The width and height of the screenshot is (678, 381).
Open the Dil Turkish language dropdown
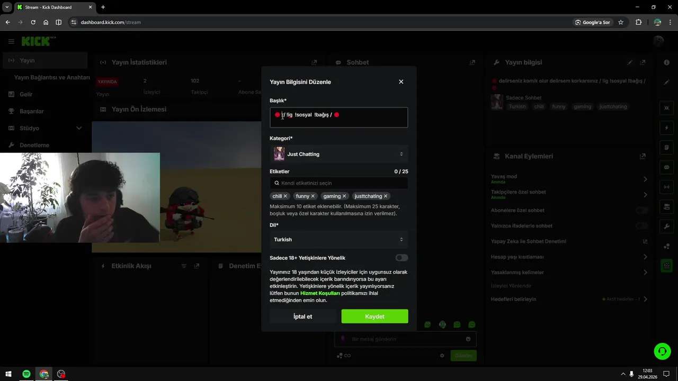click(x=339, y=240)
